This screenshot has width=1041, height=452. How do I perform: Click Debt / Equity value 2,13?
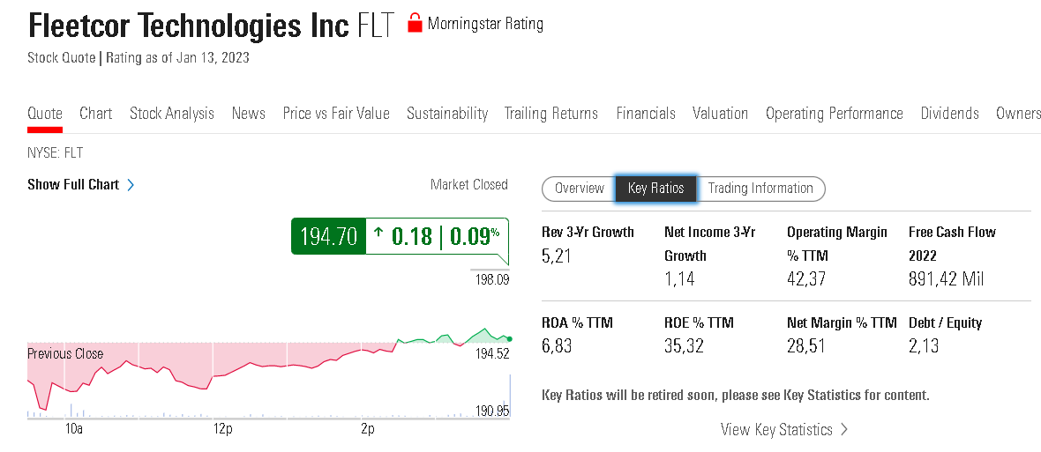924,346
